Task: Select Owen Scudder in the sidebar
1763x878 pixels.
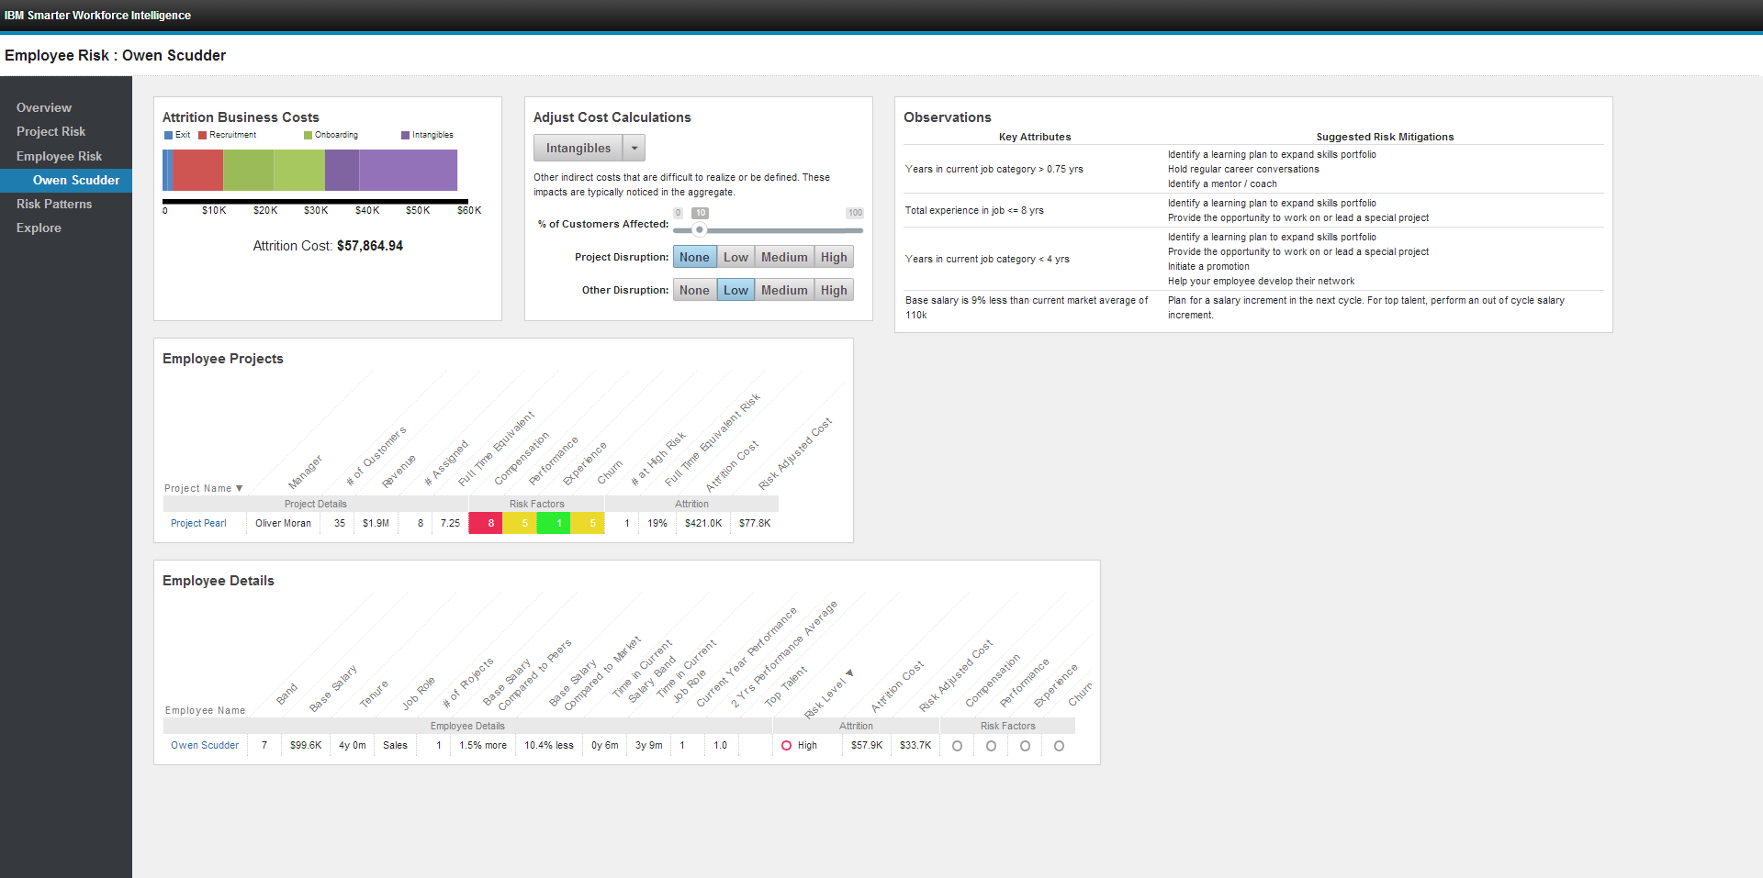Action: tap(66, 180)
